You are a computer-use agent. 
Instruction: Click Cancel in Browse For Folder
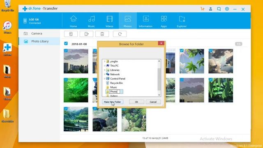pyautogui.click(x=153, y=102)
